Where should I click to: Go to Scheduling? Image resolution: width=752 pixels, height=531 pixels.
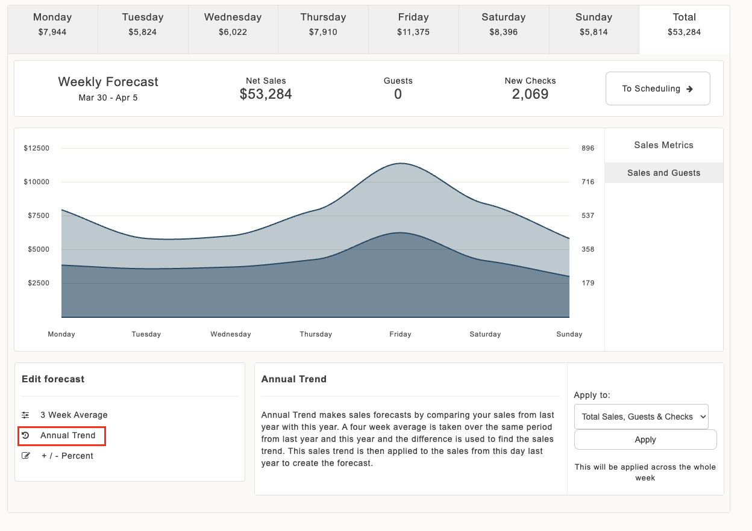coord(657,88)
